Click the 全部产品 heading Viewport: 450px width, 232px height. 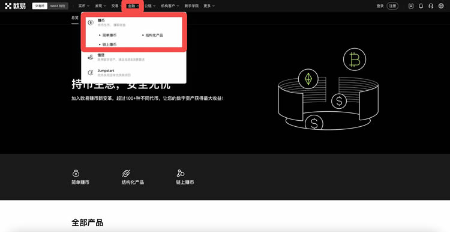pos(87,222)
